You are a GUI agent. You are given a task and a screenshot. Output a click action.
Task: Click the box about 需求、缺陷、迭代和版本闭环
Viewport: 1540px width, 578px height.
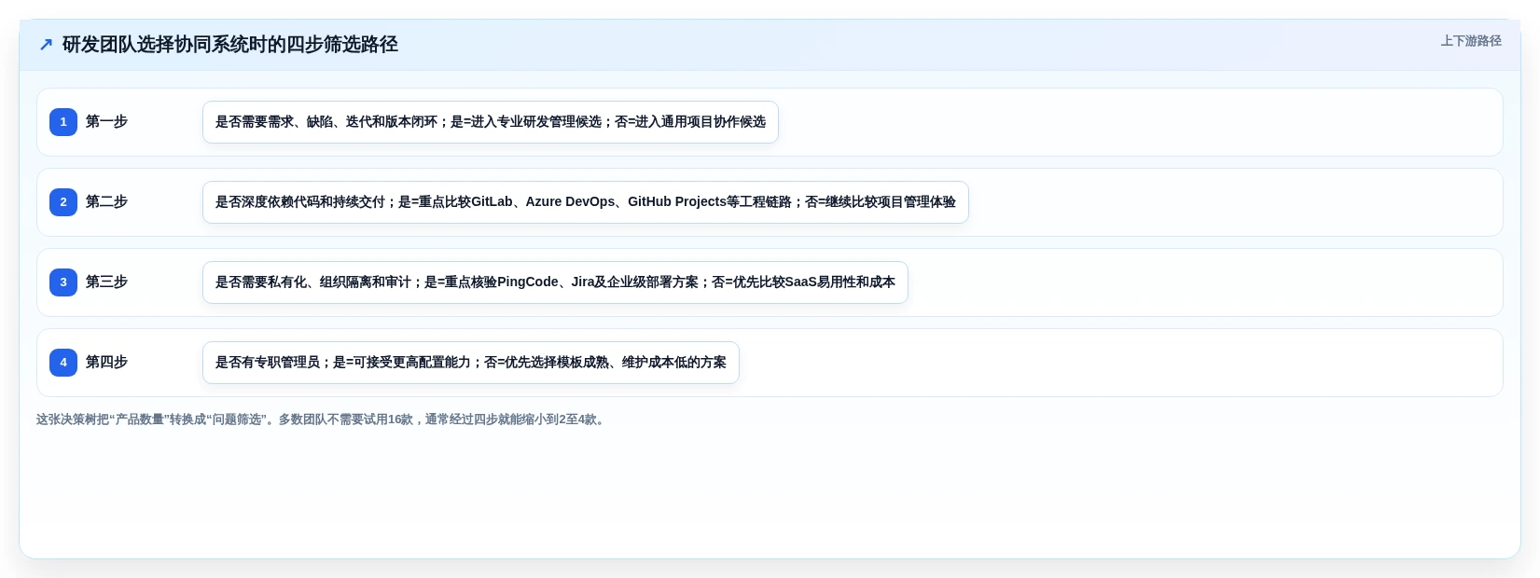point(491,122)
